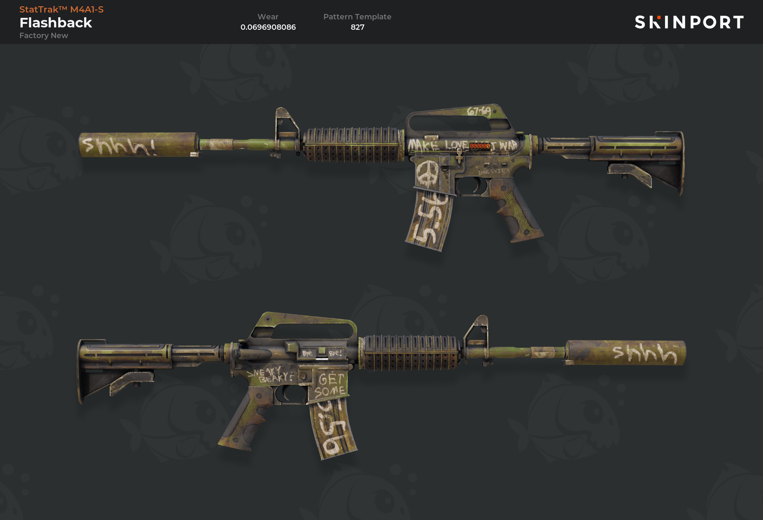
Task: Click the Pattern Template heading label
Action: [357, 17]
